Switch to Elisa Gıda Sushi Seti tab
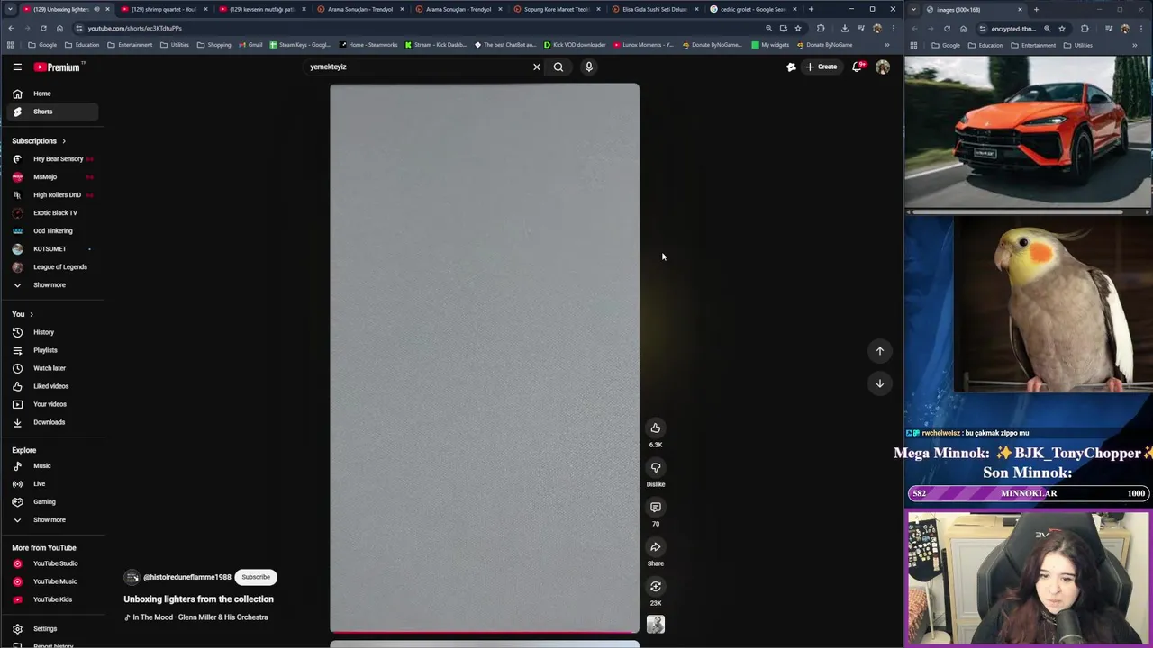Image resolution: width=1153 pixels, height=648 pixels. [654, 9]
